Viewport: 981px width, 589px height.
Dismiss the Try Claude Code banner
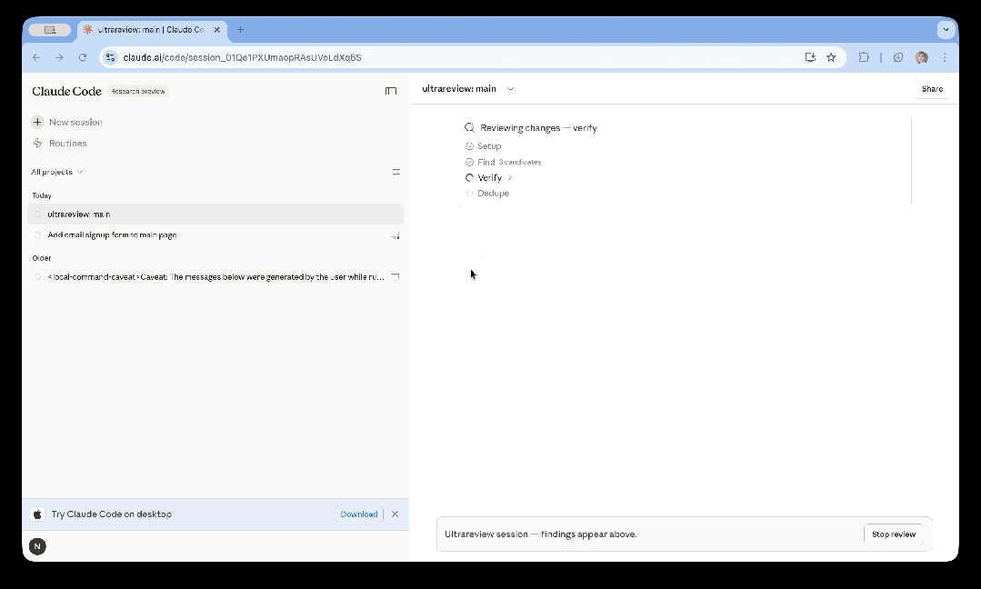pyautogui.click(x=395, y=514)
